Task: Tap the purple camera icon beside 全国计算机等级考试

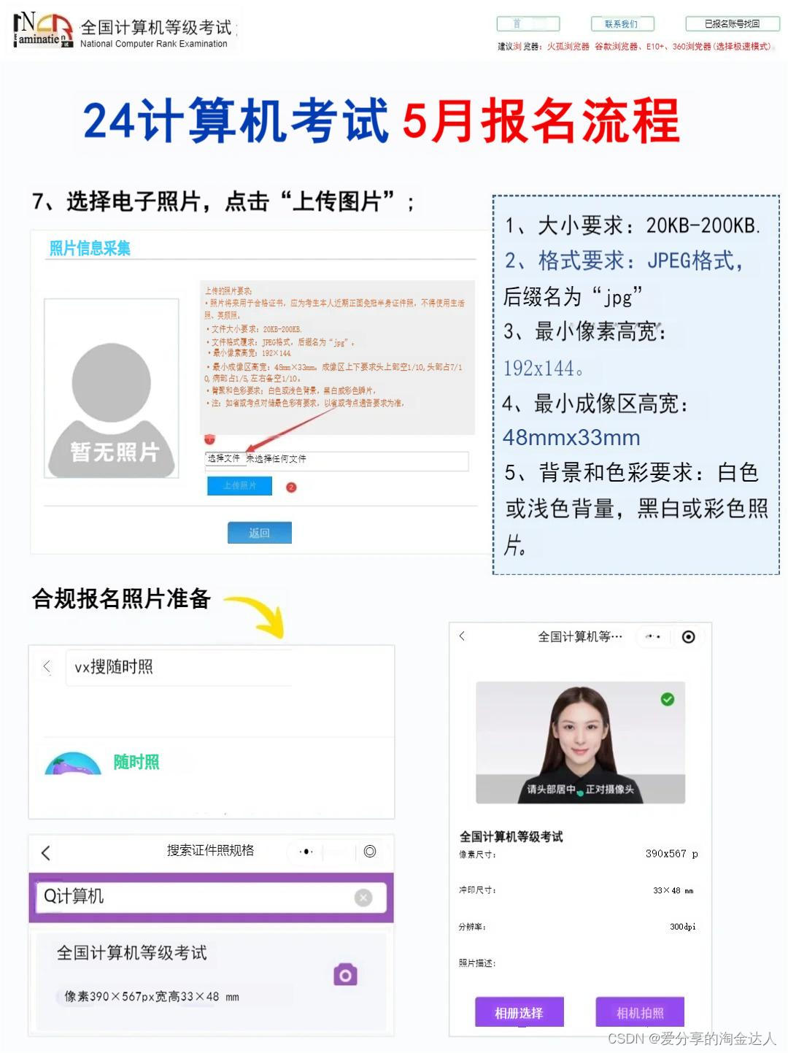Action: (x=344, y=973)
